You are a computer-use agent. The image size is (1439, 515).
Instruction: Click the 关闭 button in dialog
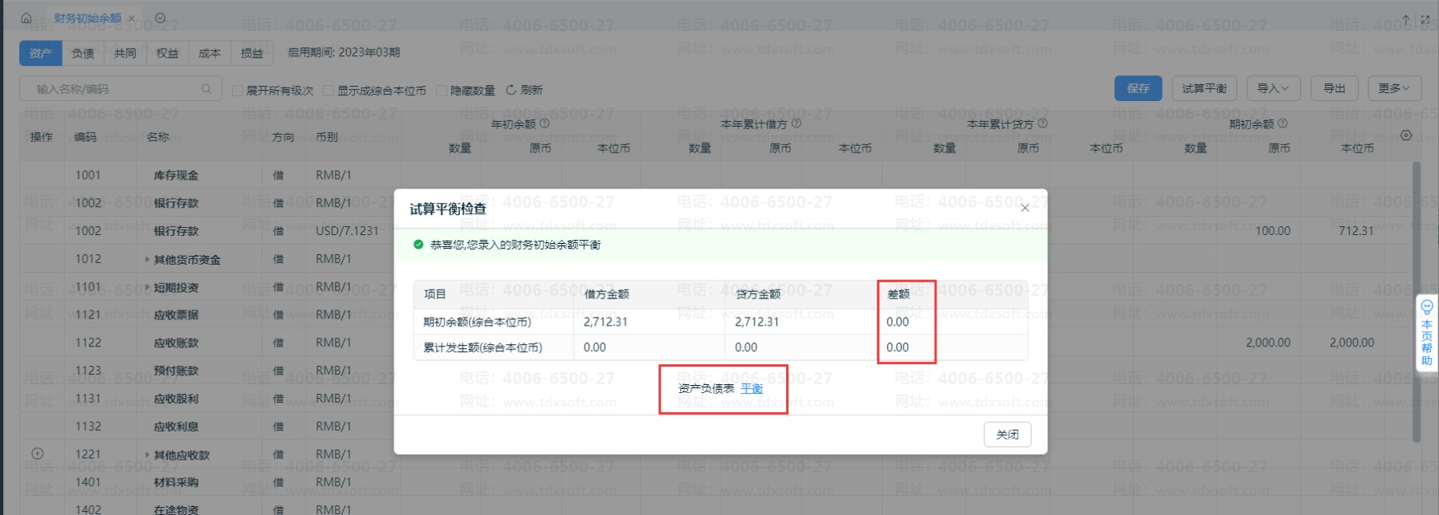pos(1007,434)
